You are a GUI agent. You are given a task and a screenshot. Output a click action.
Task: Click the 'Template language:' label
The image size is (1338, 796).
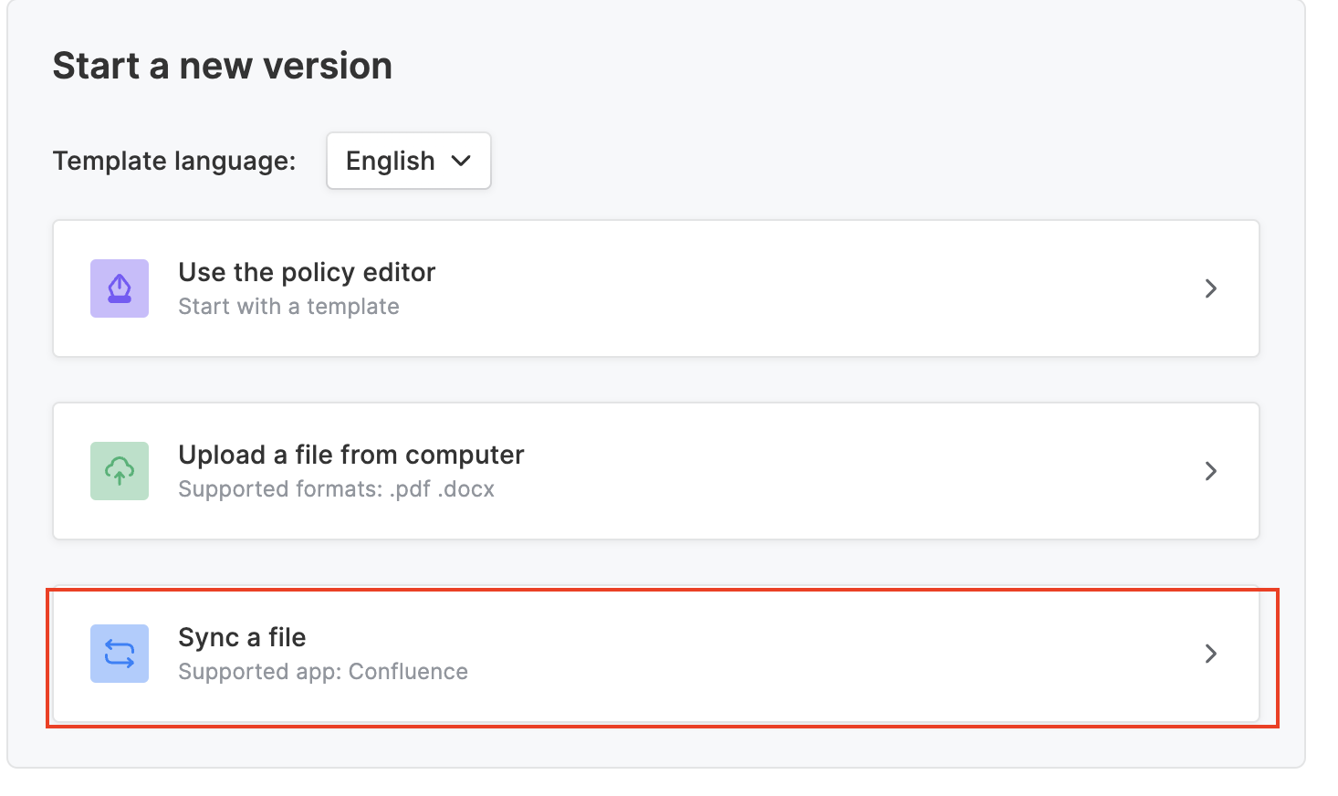174,161
